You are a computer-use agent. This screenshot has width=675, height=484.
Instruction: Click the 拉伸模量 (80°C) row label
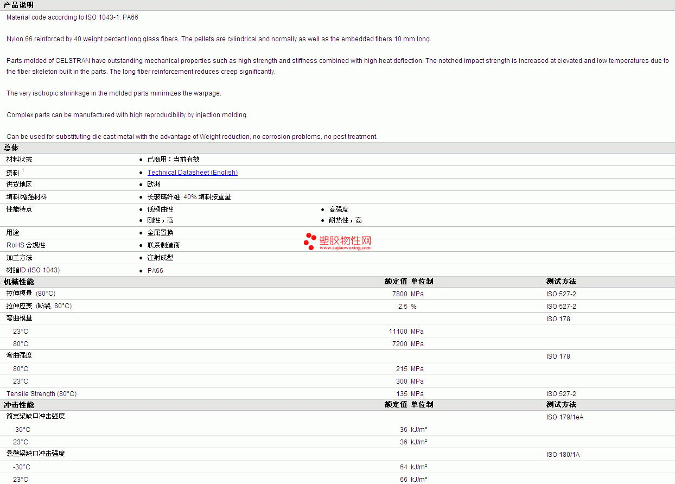(31, 294)
